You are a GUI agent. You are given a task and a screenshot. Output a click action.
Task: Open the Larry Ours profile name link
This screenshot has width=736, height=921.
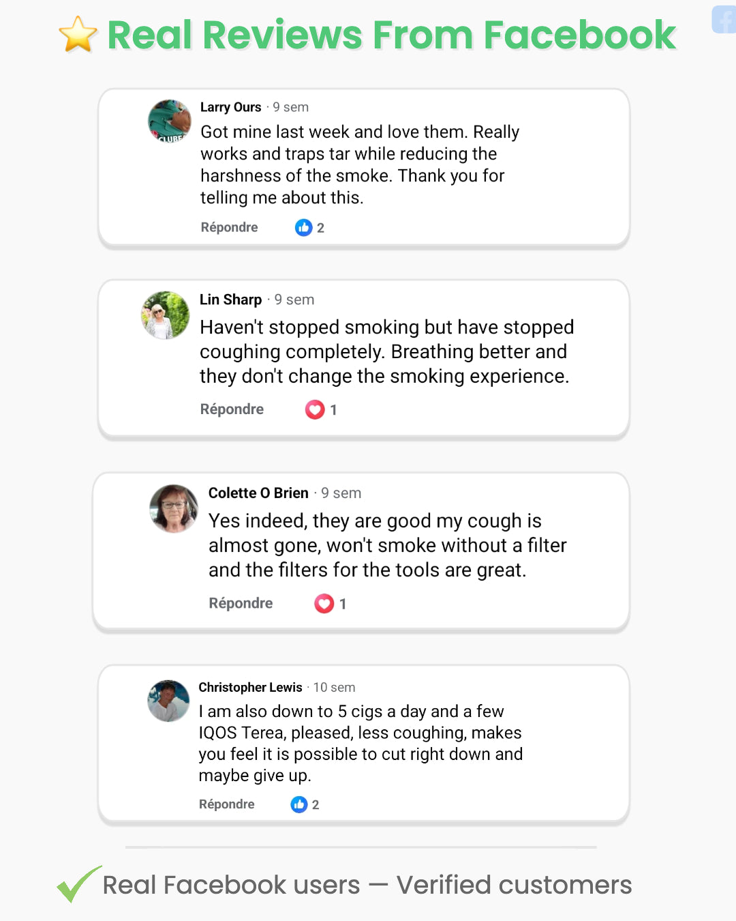[230, 107]
